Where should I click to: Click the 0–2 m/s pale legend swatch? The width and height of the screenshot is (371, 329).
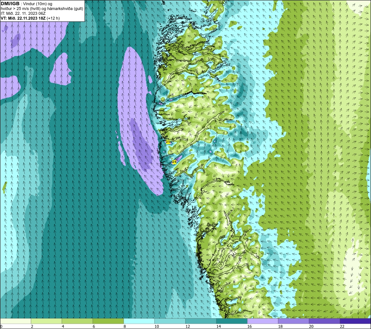coord(15,321)
